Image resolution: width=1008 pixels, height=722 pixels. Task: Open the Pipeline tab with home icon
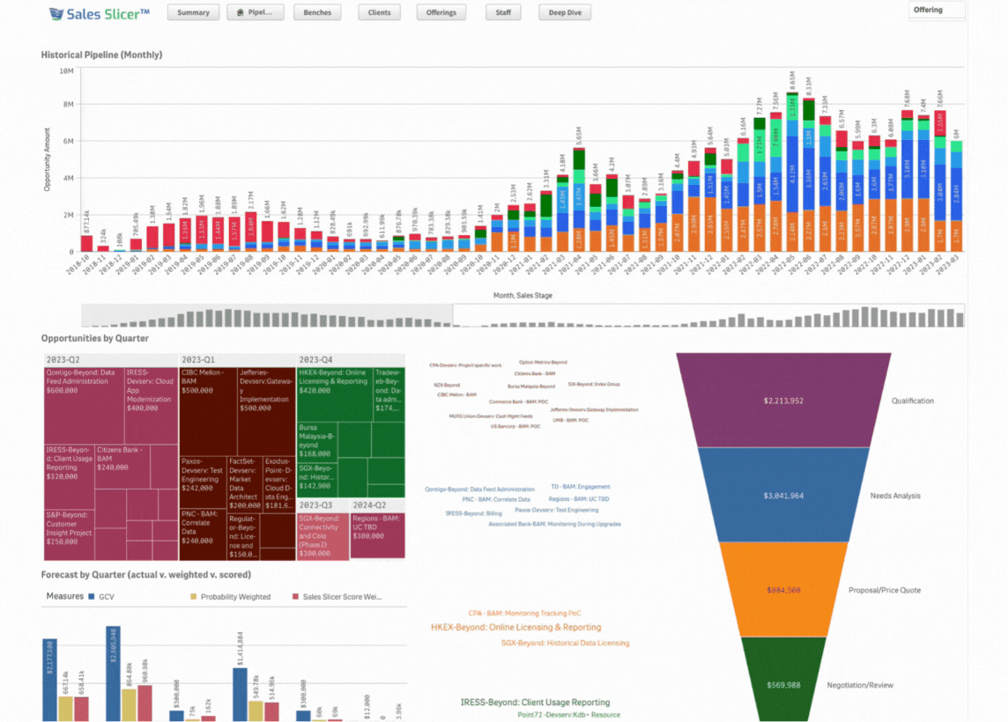click(x=256, y=12)
